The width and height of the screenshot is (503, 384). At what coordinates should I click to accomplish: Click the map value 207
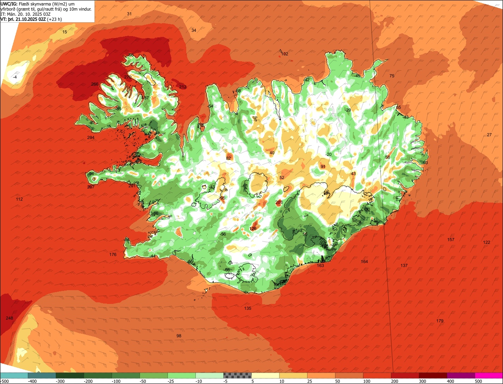[91, 187]
